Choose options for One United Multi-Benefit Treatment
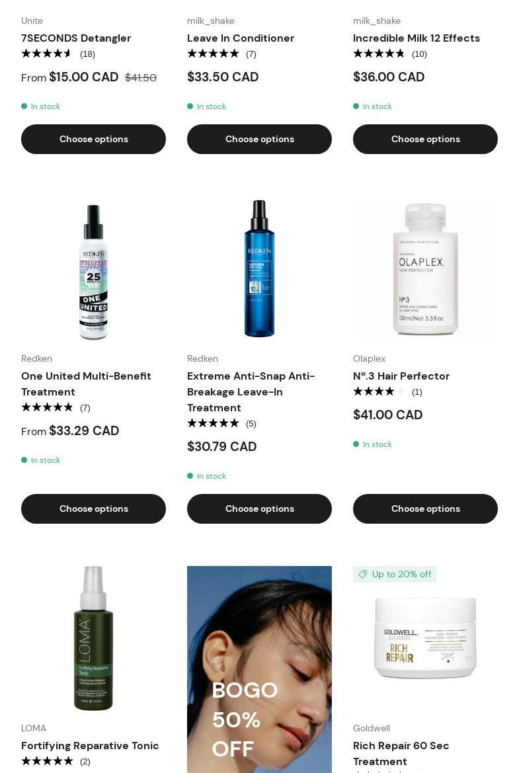 pyautogui.click(x=94, y=509)
